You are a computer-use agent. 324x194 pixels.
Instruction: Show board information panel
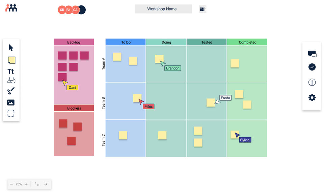312,82
